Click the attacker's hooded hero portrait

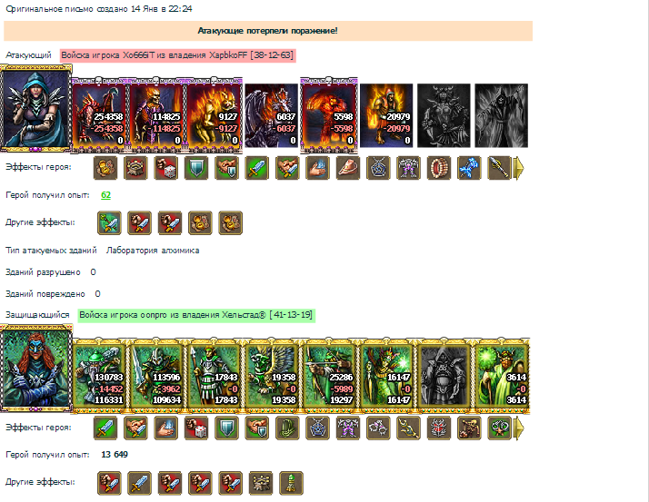pos(36,109)
